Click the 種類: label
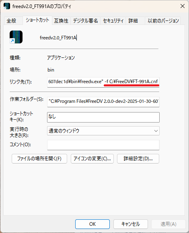Image resolution: width=189 pixels, height=233 pixels. click(x=15, y=57)
